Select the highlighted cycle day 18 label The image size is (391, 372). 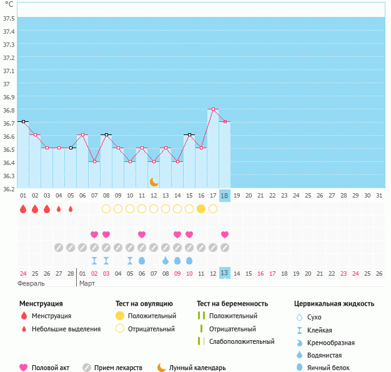pos(225,196)
